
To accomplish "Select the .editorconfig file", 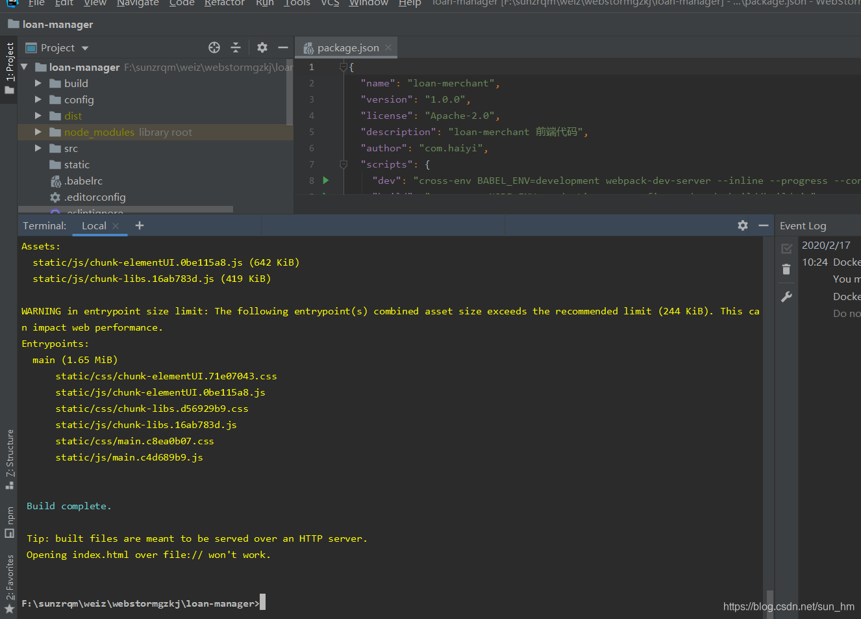I will 95,197.
